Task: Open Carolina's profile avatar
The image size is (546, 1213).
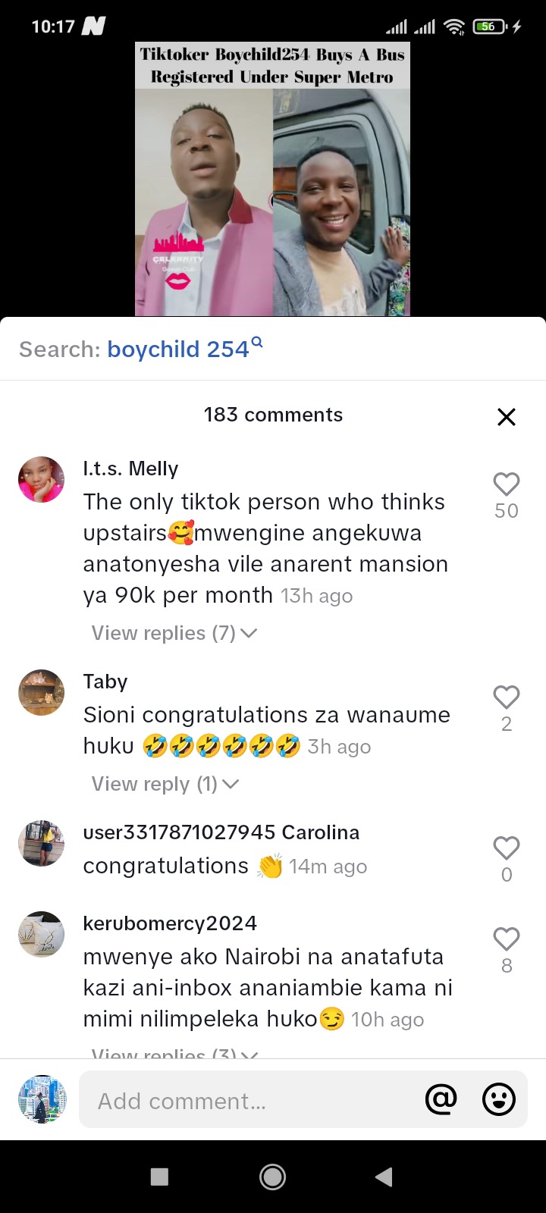Action: pyautogui.click(x=41, y=843)
